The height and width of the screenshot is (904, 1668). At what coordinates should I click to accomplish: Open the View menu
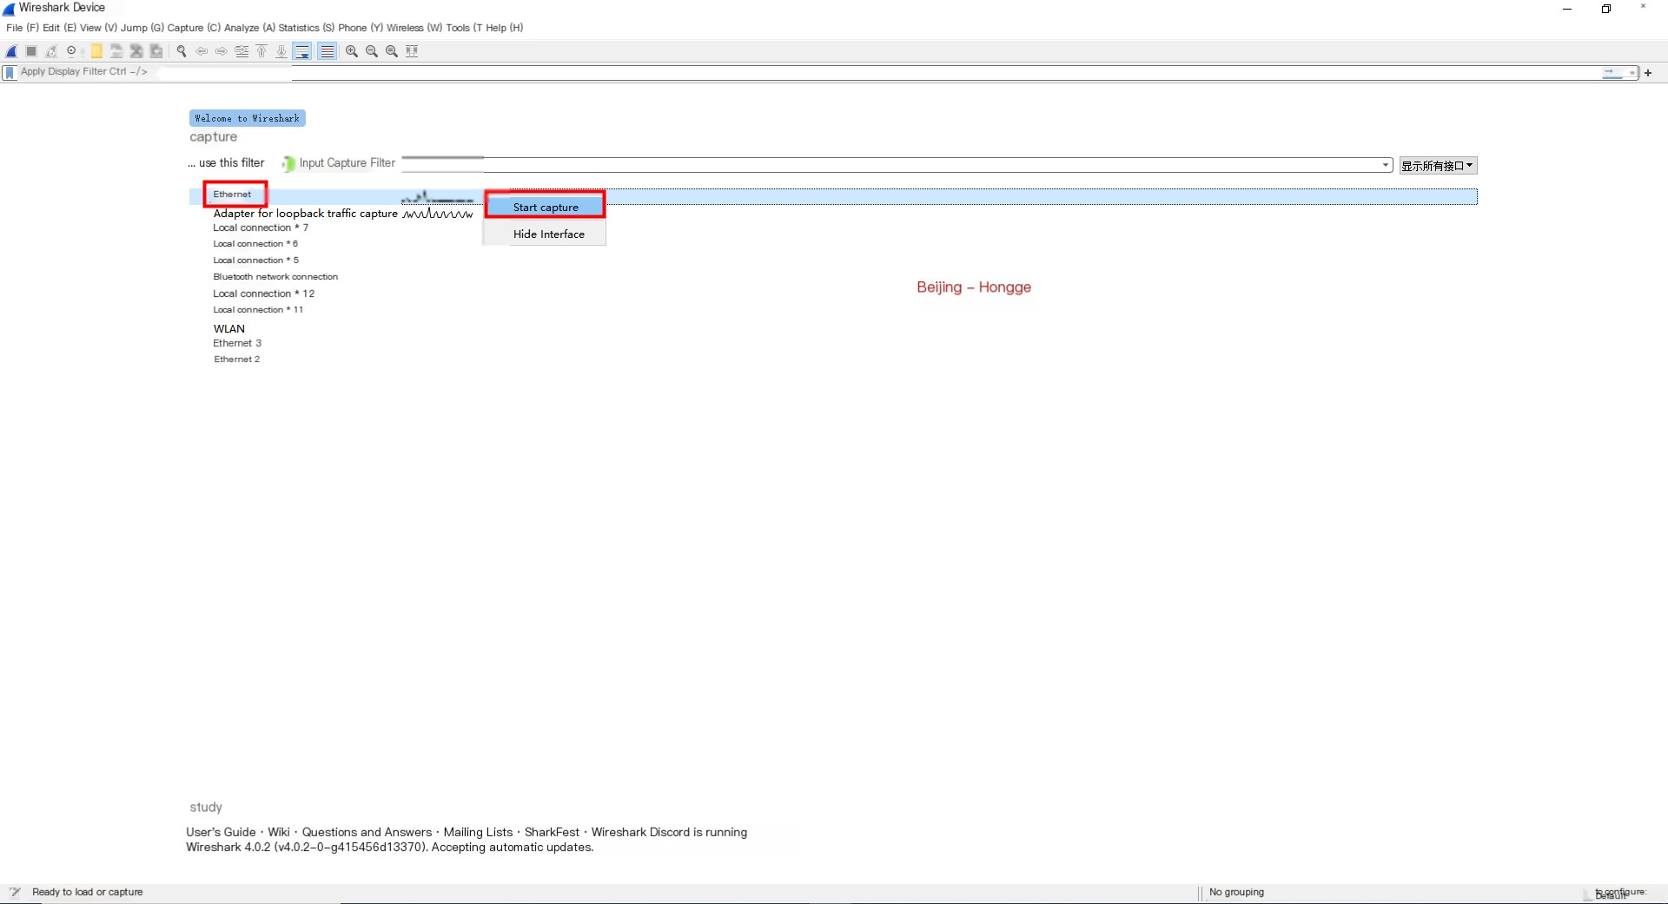point(98,28)
